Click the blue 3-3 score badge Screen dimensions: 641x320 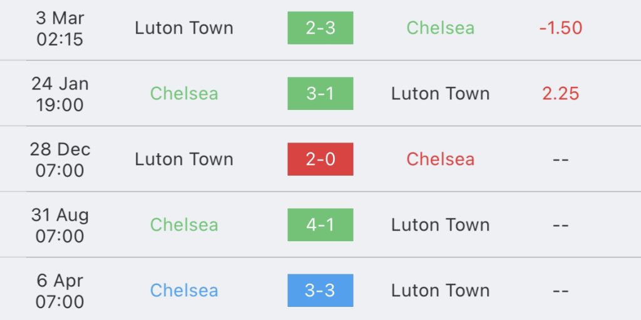(x=320, y=290)
